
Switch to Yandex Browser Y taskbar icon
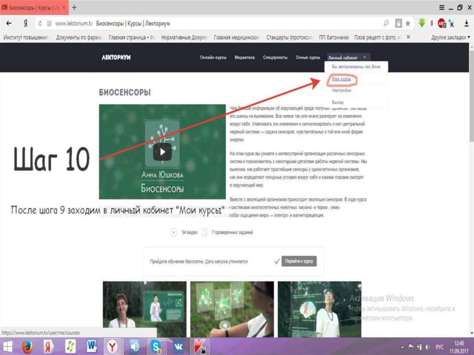(112, 347)
